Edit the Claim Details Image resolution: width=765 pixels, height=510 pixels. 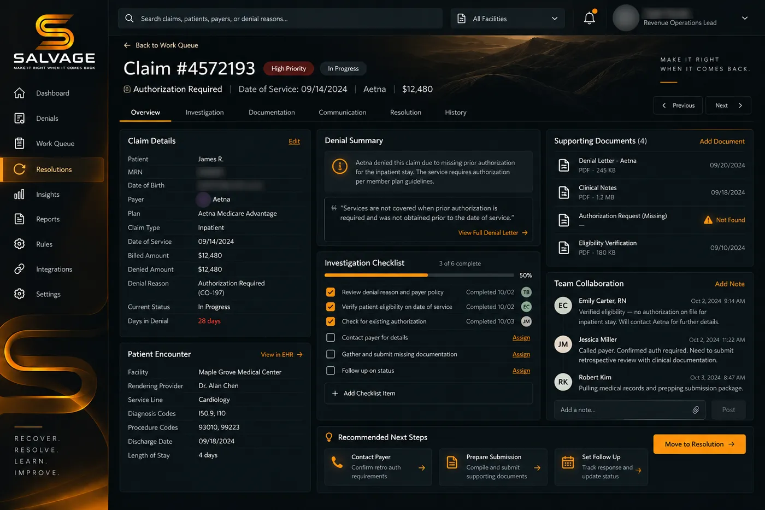(294, 142)
